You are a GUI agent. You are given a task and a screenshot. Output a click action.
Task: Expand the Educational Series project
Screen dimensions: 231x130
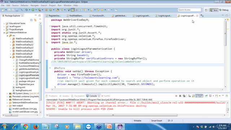pos(4,23)
